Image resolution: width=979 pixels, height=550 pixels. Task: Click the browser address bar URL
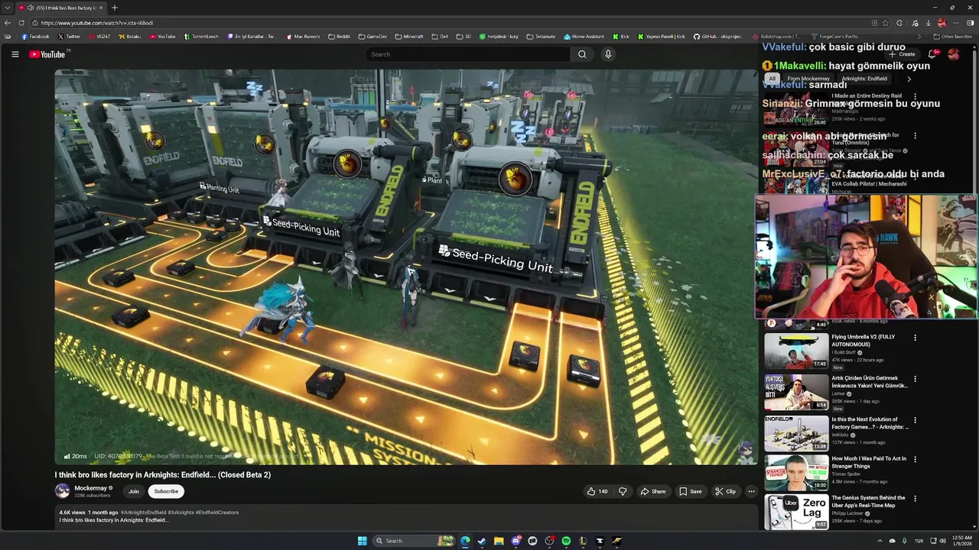coord(97,23)
